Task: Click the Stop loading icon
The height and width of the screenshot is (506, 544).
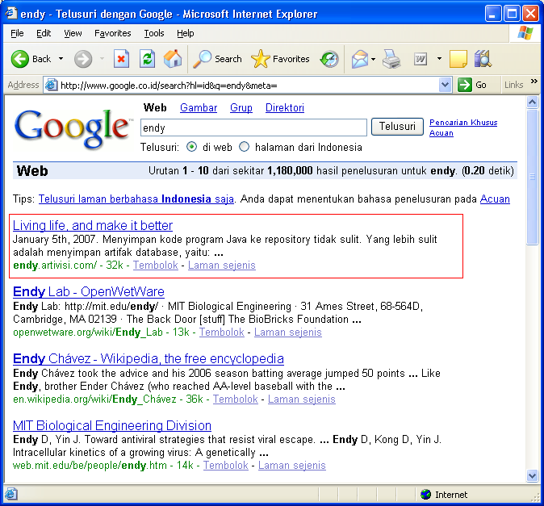Action: point(121,59)
